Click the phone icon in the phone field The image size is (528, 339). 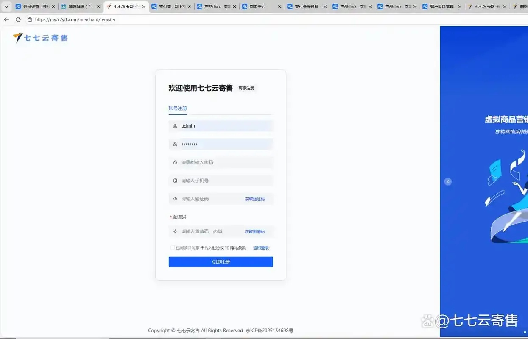click(x=175, y=181)
